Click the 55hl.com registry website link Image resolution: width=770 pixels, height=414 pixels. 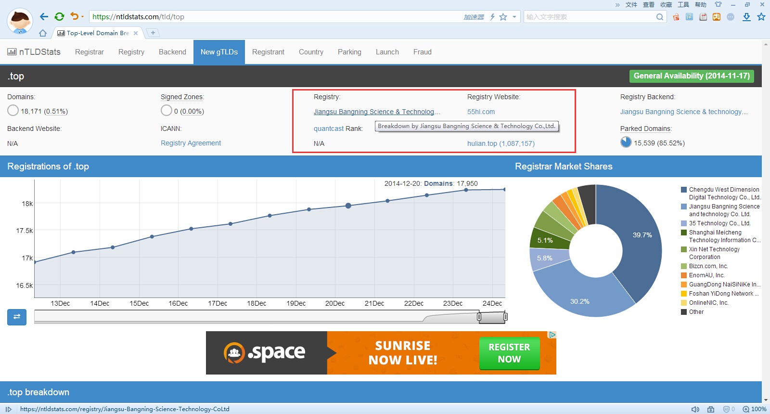(x=481, y=112)
